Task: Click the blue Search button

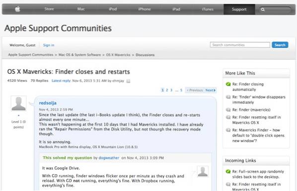Action: 280,45
